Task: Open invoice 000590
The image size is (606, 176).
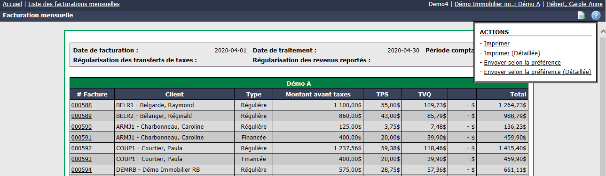Action: [81, 126]
